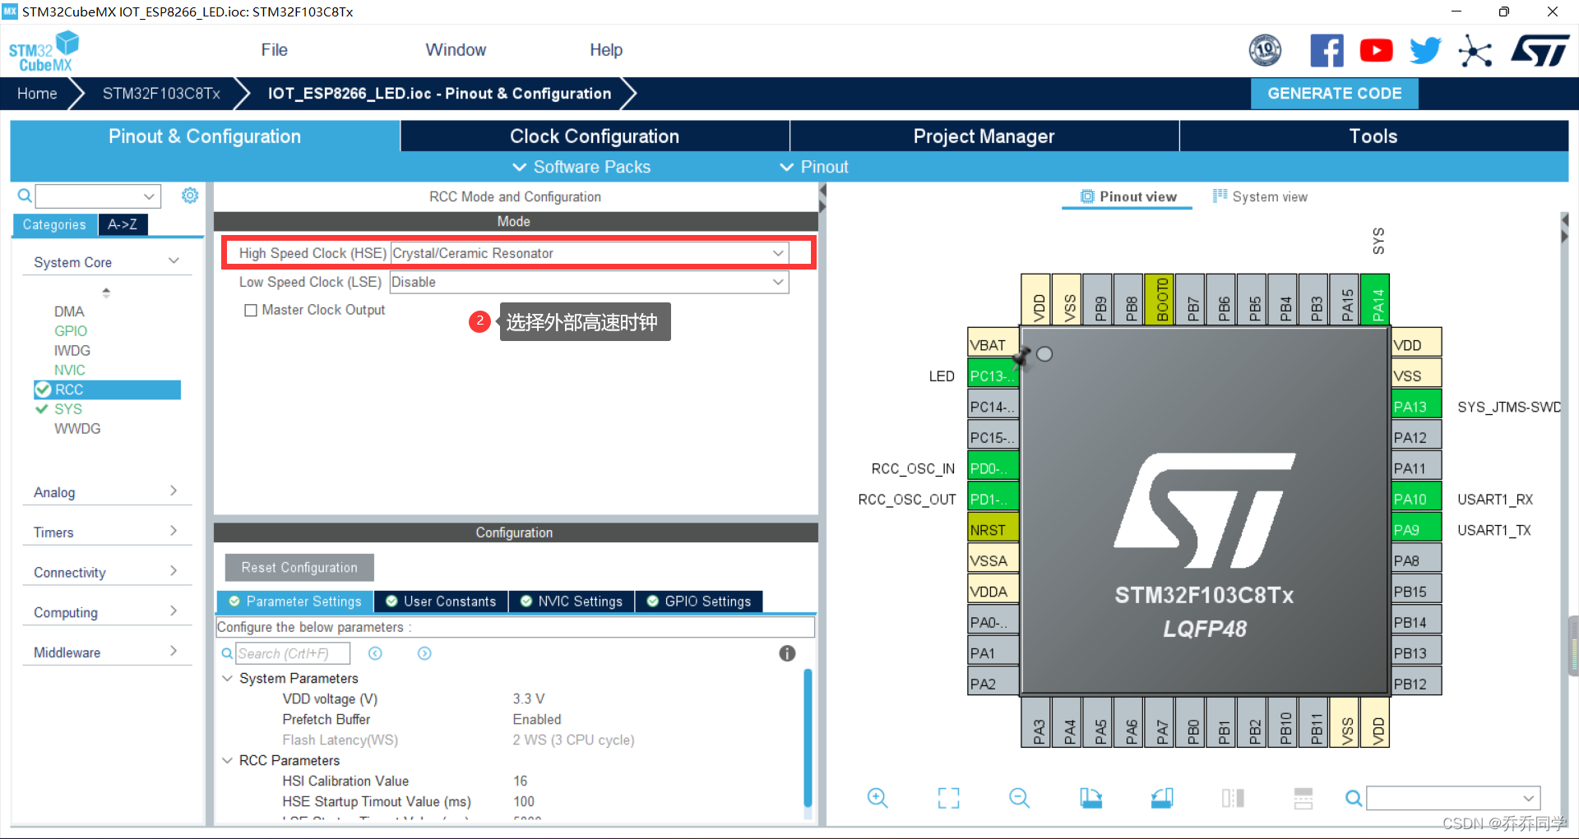Click the pin search magnifier icon
Viewport: 1579px width, 839px height.
(x=1353, y=798)
